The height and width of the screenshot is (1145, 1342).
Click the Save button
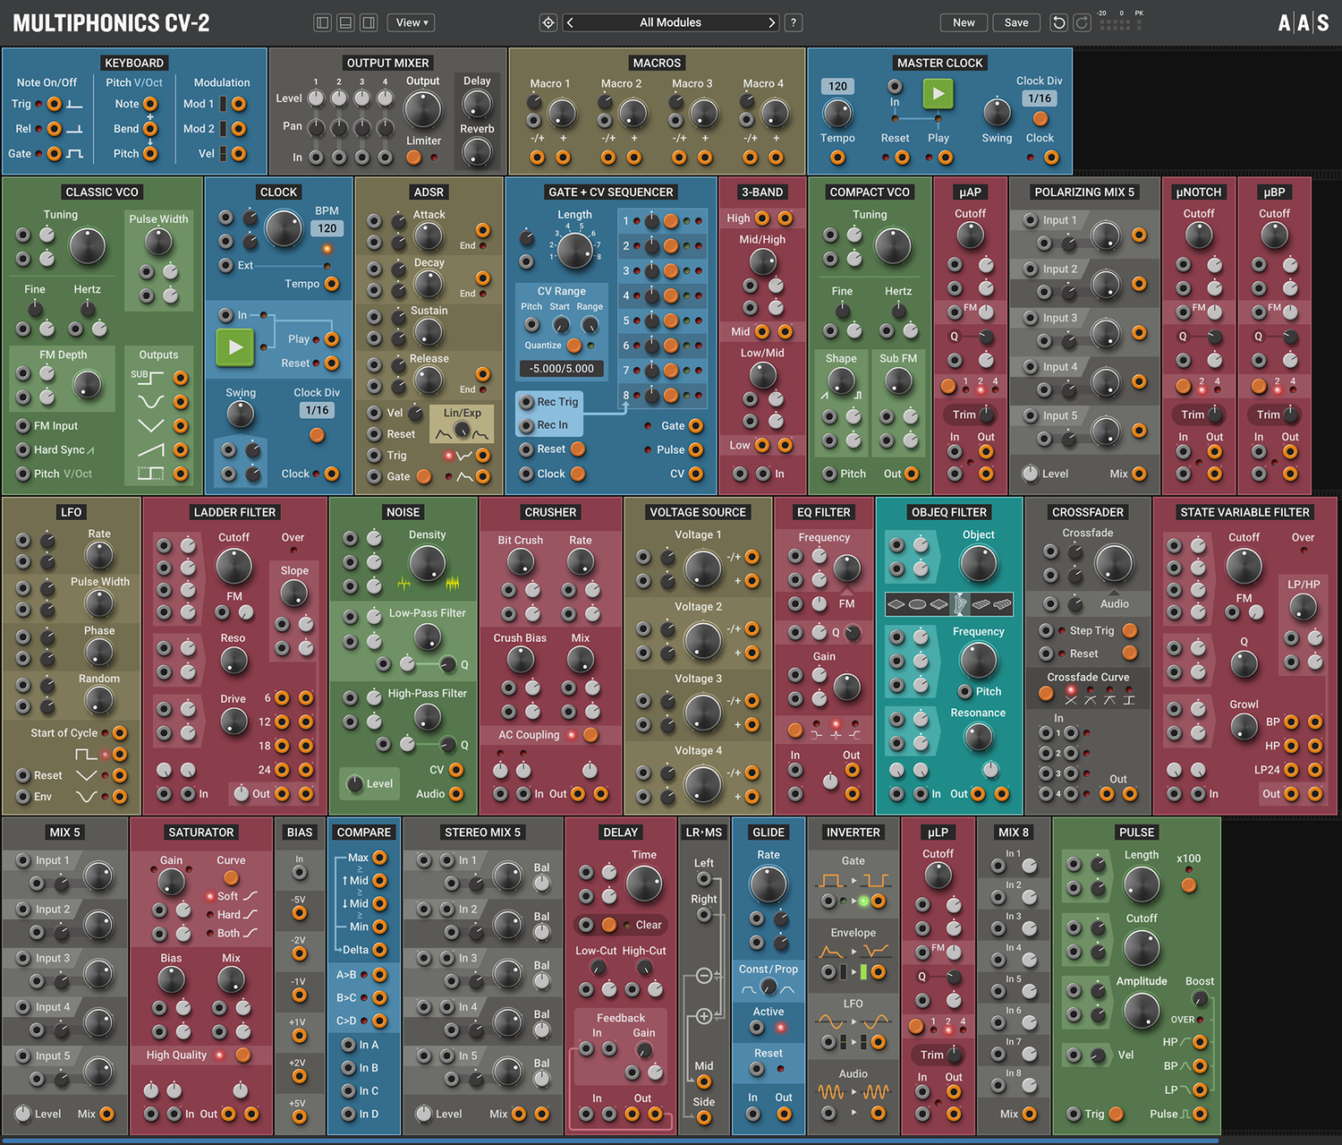coord(1016,22)
